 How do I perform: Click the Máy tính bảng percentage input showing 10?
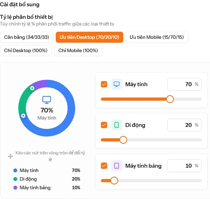[x=184, y=166]
